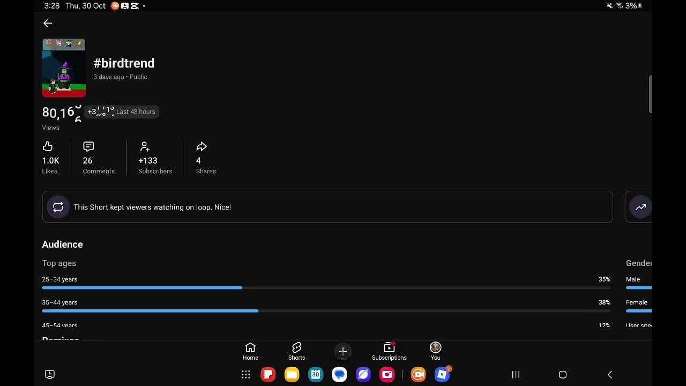Click the 38% value
The width and height of the screenshot is (686, 386).
[605, 302]
